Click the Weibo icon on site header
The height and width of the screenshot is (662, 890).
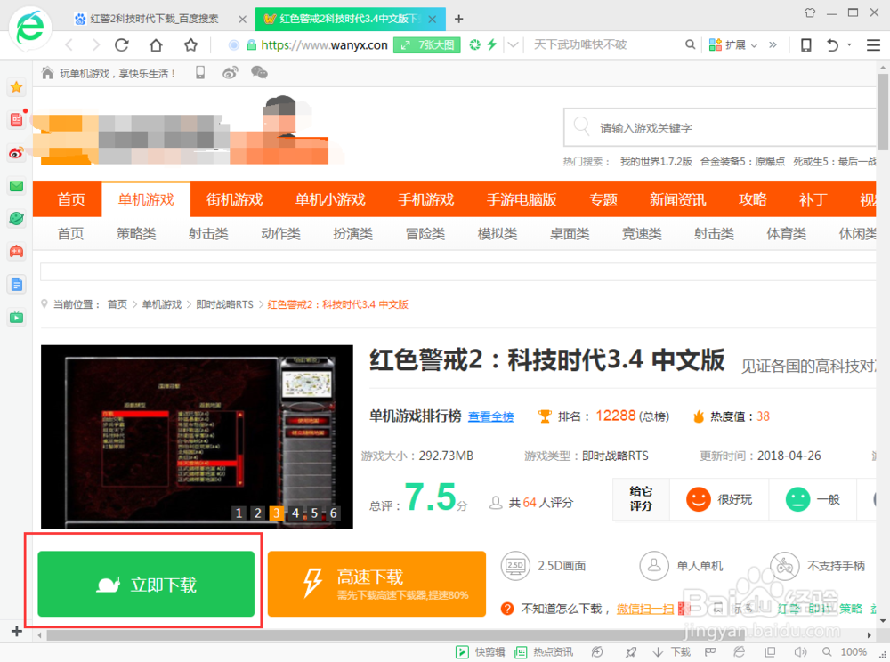(x=230, y=73)
